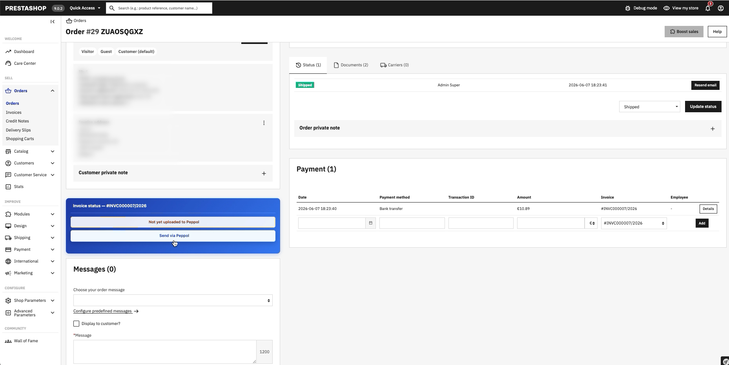Click the Send via Peppol button
Viewport: 729px width, 365px height.
pos(173,236)
